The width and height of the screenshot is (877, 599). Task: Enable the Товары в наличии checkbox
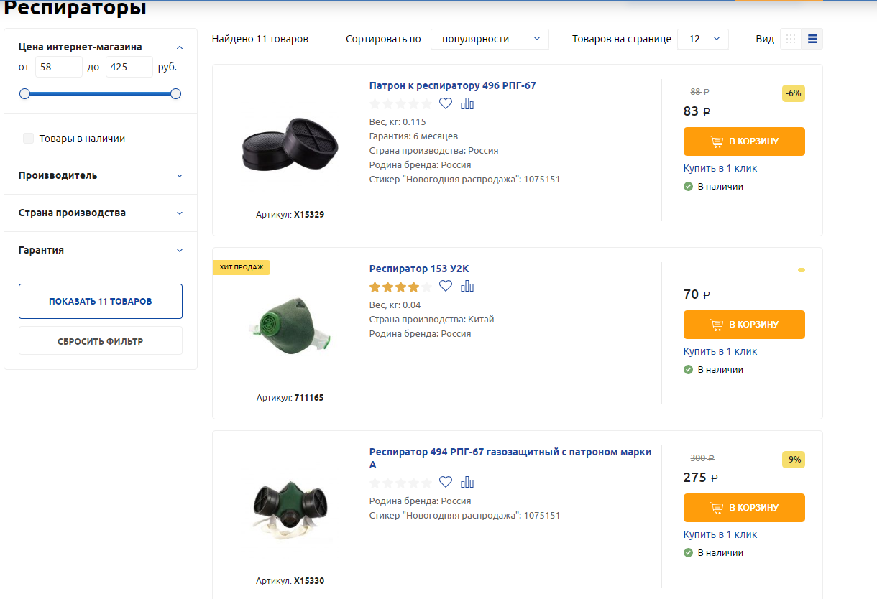29,139
